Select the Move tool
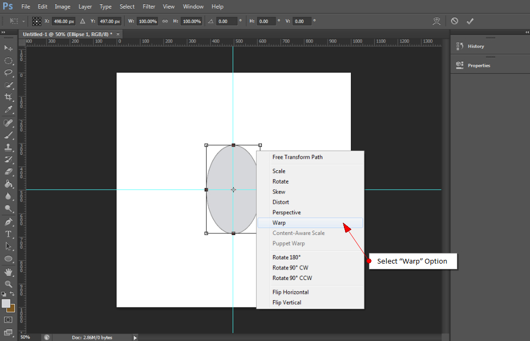The image size is (530, 341). pos(8,48)
